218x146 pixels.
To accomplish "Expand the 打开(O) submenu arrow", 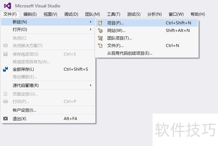I will click(91, 29).
